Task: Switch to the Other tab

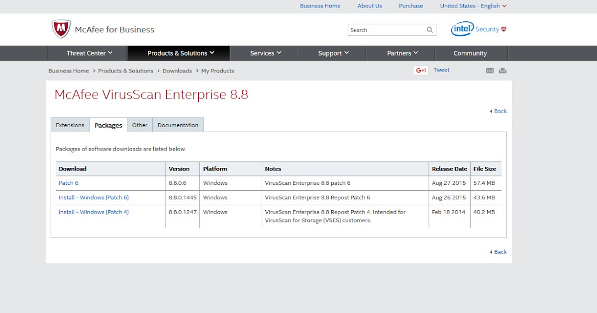Action: coord(140,125)
